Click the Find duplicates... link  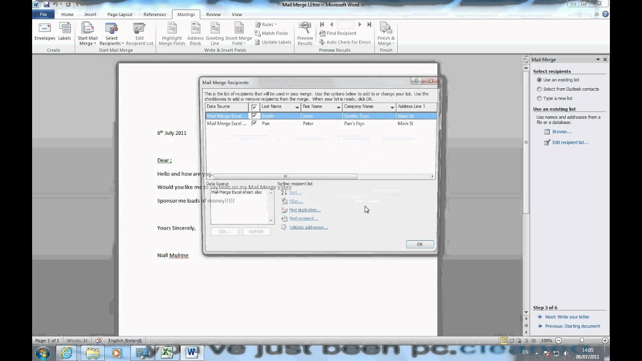tap(304, 210)
